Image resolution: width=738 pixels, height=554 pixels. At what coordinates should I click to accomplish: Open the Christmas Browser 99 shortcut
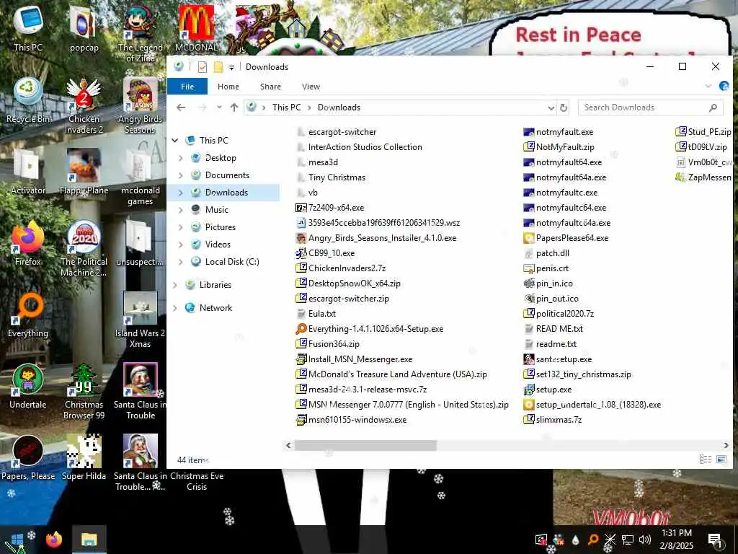coord(84,392)
